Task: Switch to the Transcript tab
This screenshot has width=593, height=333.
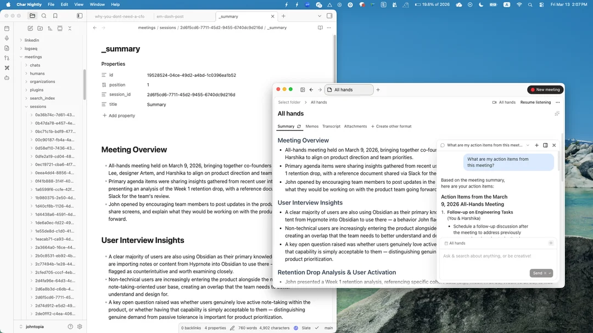Action: (331, 126)
